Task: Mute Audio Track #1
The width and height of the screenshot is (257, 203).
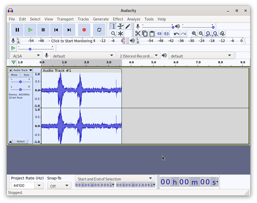Action: tap(14, 75)
